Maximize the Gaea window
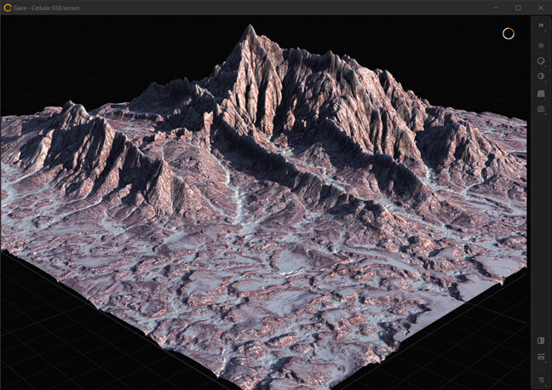This screenshot has width=552, height=390. (518, 7)
